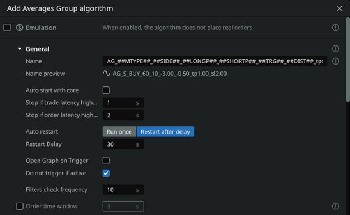Screen dimensions: 350x215
Task: Collapse the General section
Action: point(20,49)
